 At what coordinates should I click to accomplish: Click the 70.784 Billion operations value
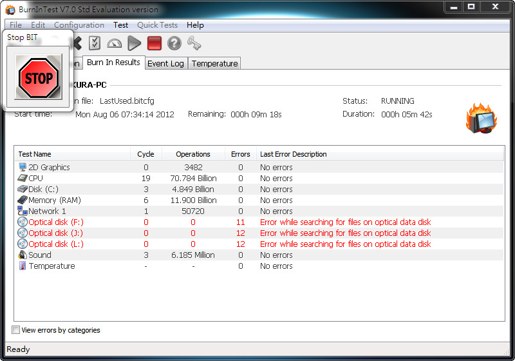[193, 178]
